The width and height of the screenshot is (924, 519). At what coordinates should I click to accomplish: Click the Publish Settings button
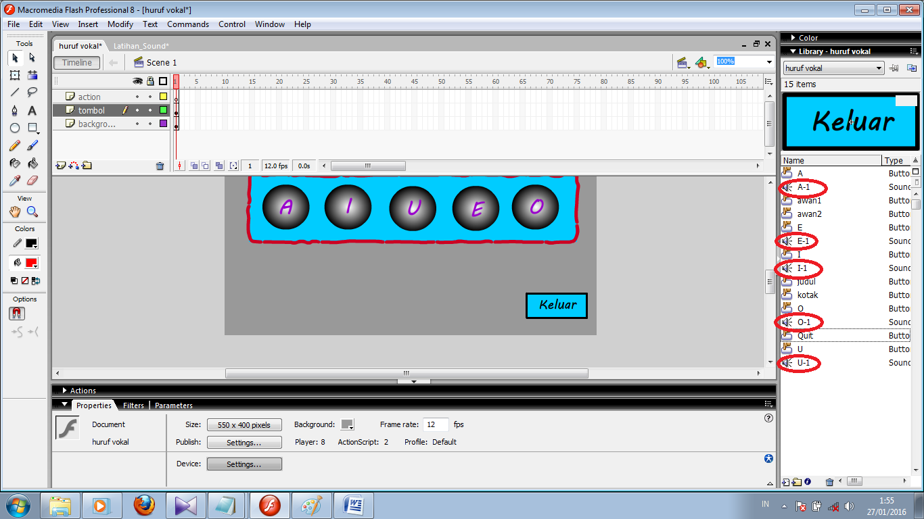click(x=244, y=443)
